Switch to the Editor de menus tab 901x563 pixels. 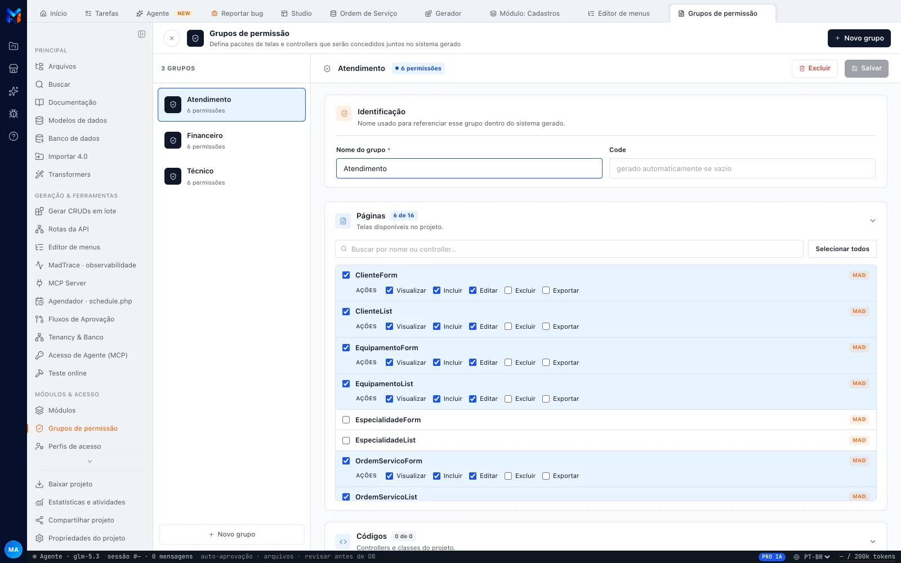coord(618,14)
